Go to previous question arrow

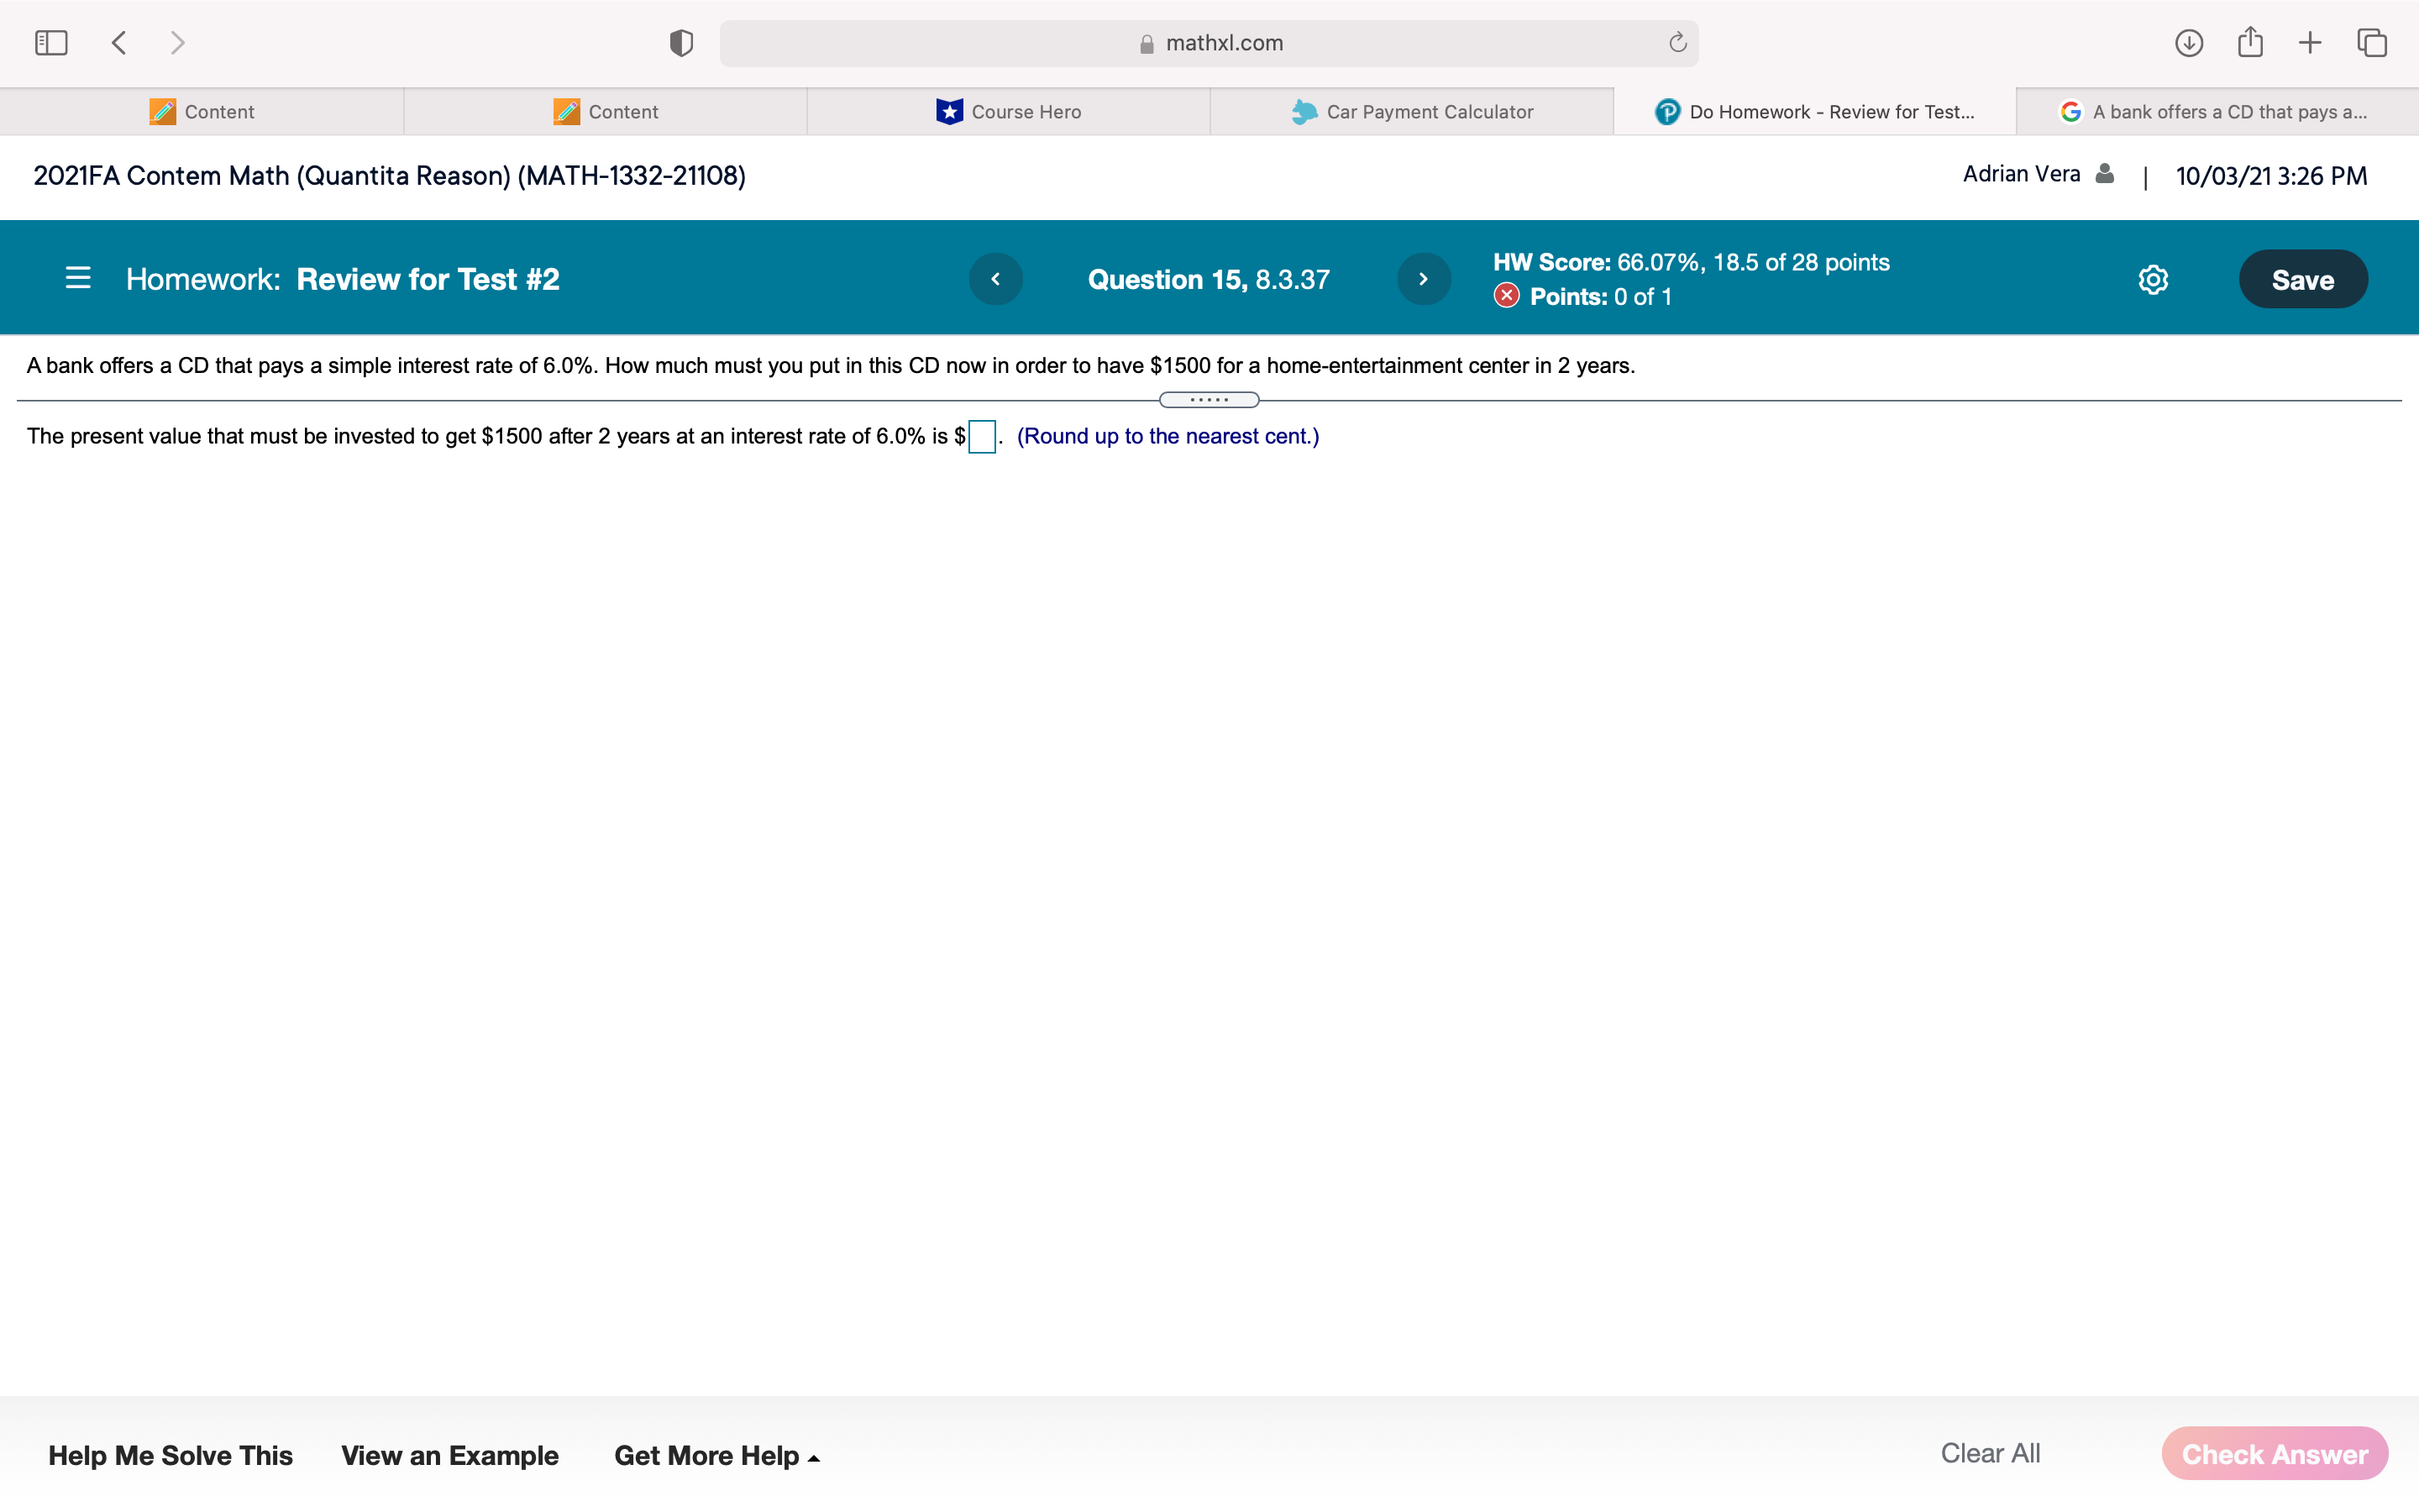995,279
